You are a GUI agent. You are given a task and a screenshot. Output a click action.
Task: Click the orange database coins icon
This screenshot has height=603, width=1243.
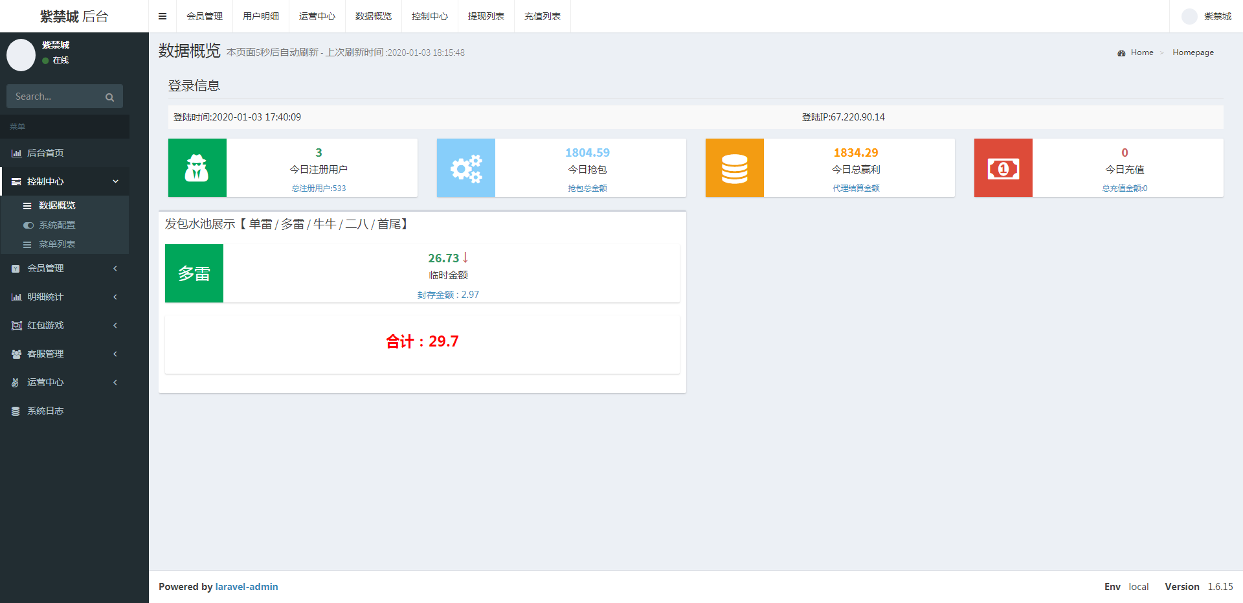pyautogui.click(x=734, y=168)
